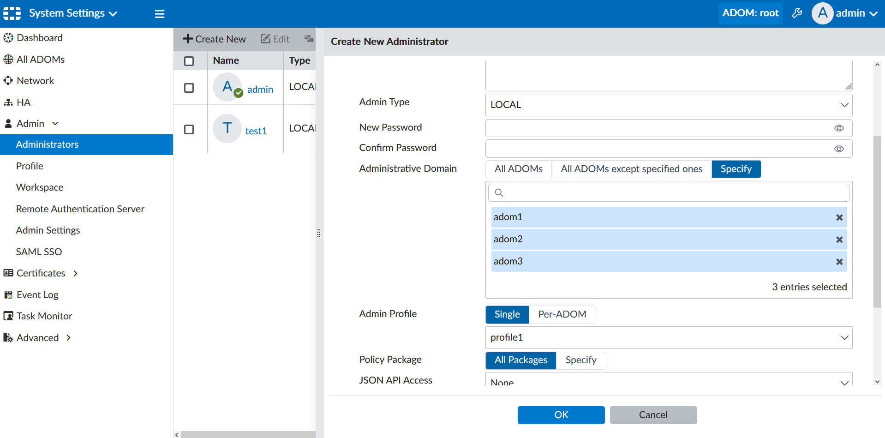Show New Password with eye icon
This screenshot has width=885, height=438.
click(x=839, y=128)
